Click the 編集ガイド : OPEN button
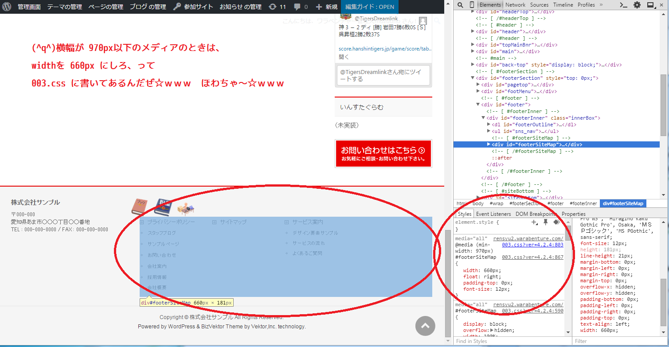Screen dimensions: 669x347 pos(370,7)
